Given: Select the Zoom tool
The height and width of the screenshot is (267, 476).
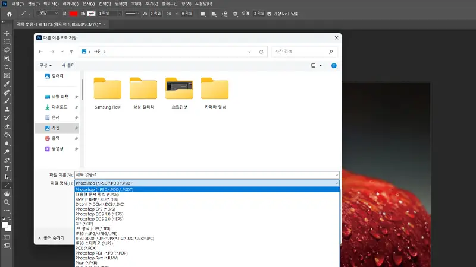Looking at the screenshot, I should click(x=7, y=202).
